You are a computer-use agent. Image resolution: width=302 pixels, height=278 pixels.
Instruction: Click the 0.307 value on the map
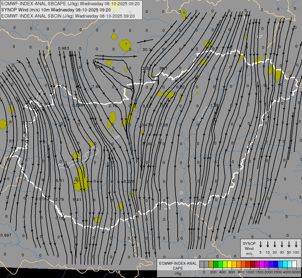27,123
